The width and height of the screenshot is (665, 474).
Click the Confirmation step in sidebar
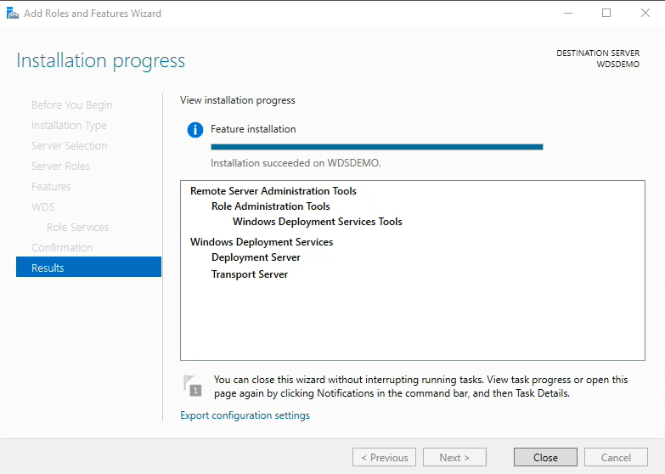(x=62, y=247)
